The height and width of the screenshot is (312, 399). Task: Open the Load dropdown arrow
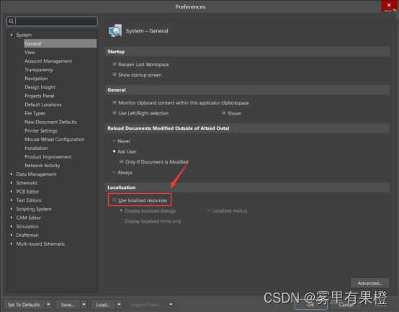coord(119,304)
